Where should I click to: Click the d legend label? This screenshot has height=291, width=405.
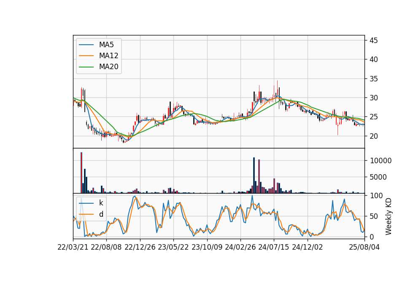click(101, 214)
